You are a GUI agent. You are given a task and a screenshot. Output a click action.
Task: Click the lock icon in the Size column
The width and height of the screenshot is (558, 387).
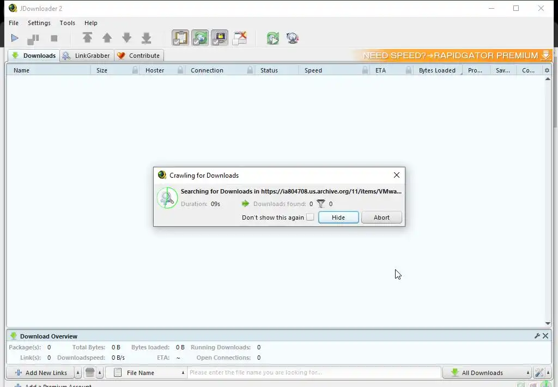135,70
